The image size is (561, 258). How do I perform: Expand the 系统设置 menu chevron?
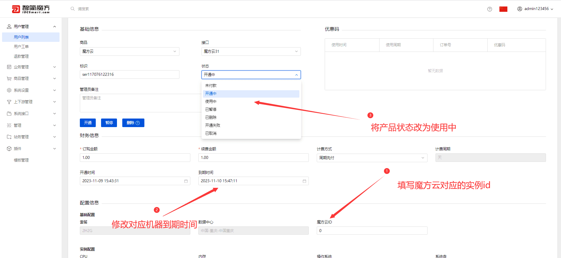(x=55, y=90)
